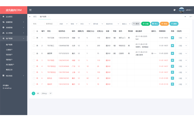
Task: Click the 200r/p page-size button
Action: (44, 94)
